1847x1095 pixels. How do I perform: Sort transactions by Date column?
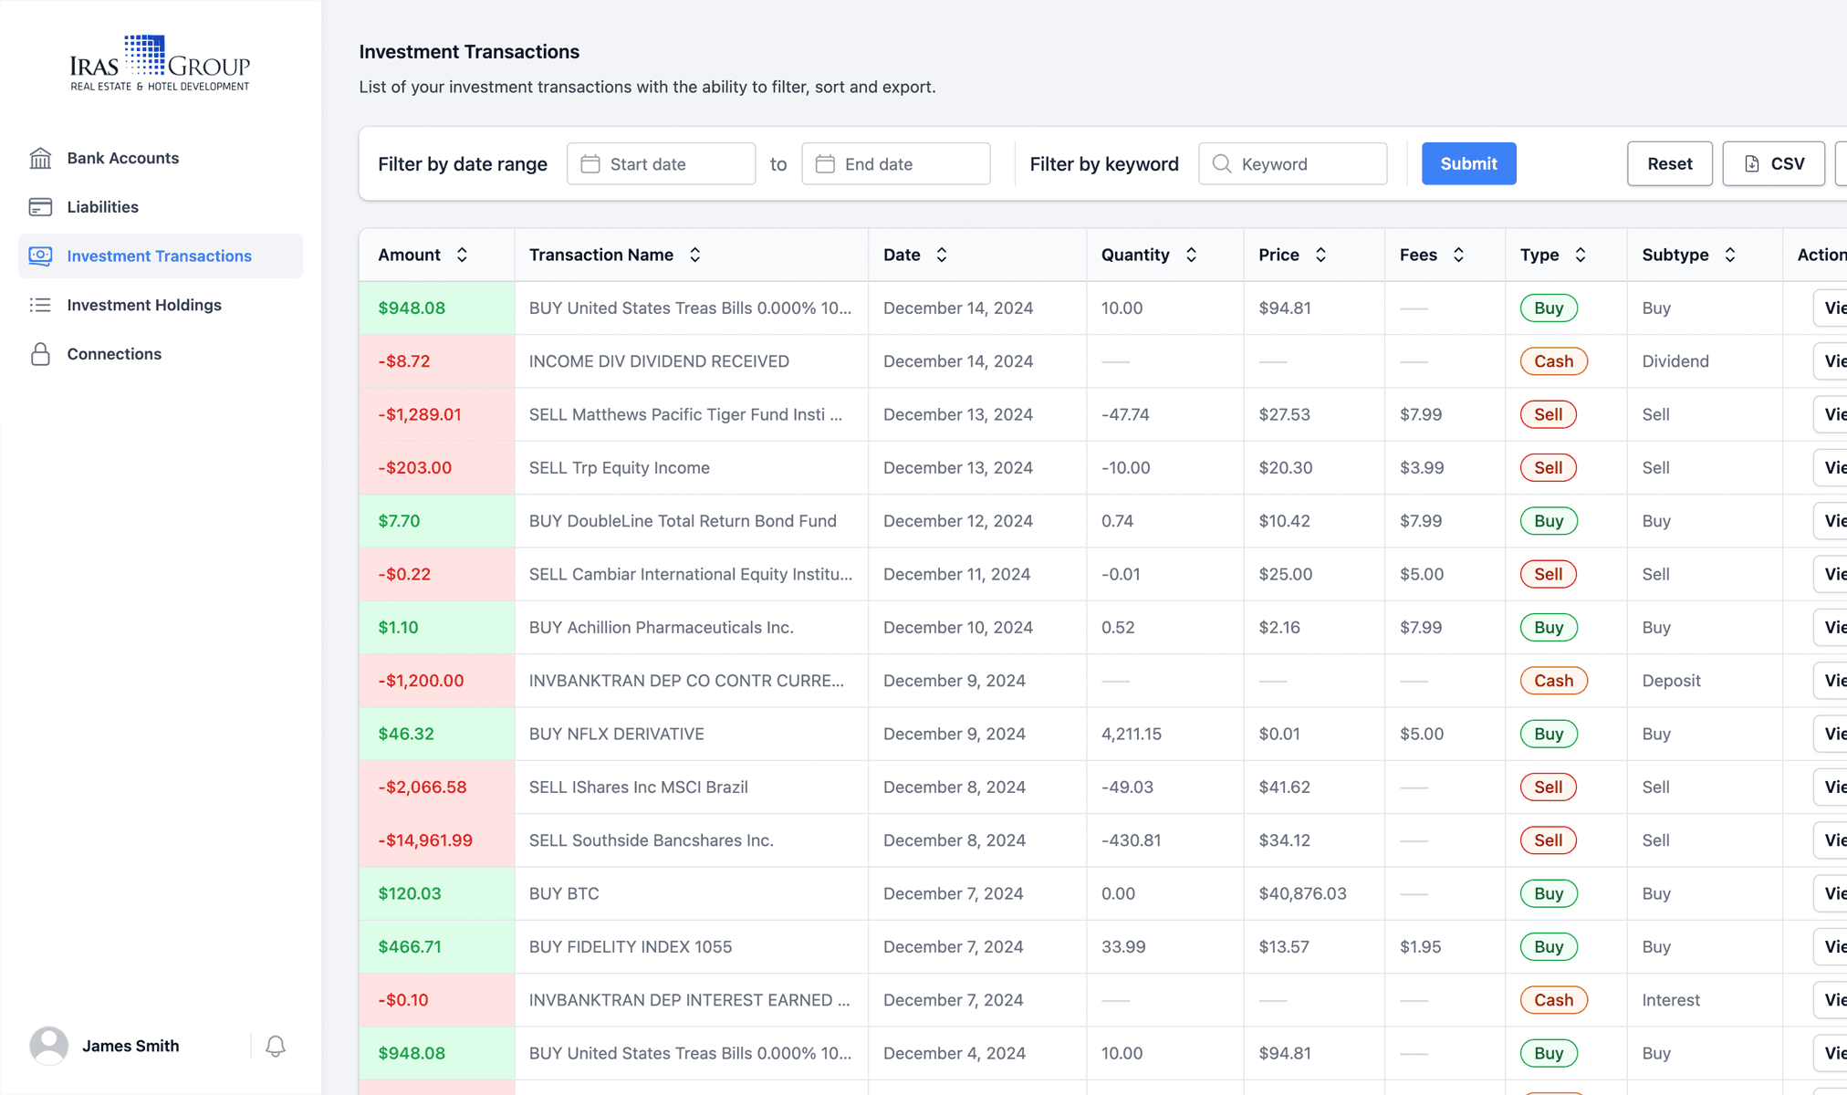[941, 255]
